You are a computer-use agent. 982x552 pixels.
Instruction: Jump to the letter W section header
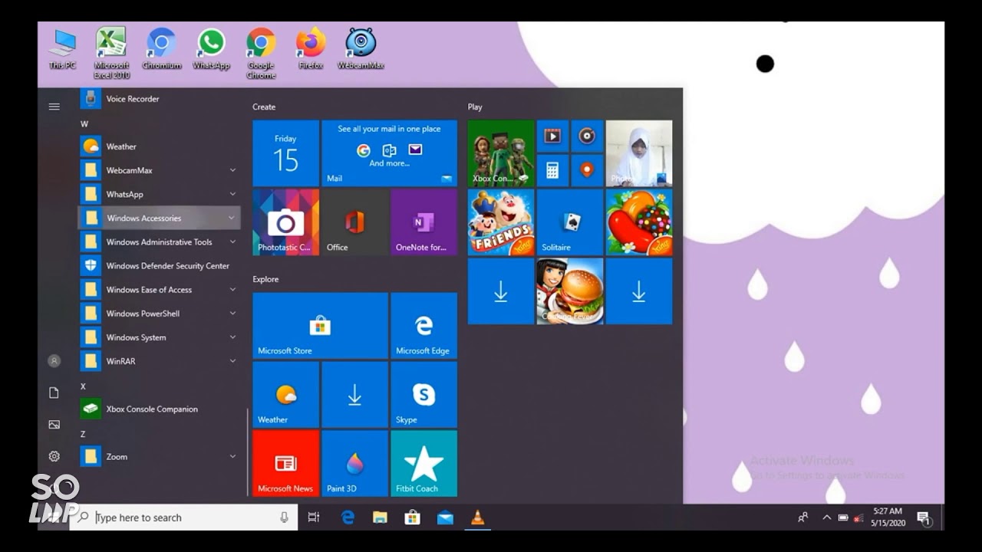[84, 123]
